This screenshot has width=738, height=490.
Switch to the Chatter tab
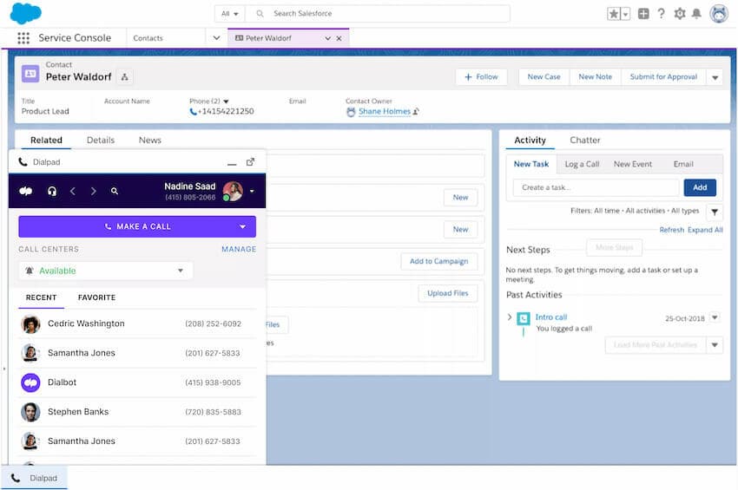coord(584,140)
